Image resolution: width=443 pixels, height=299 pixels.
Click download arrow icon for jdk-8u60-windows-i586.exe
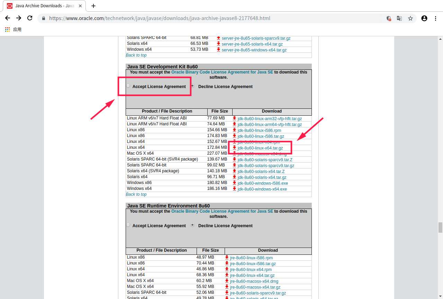click(235, 183)
